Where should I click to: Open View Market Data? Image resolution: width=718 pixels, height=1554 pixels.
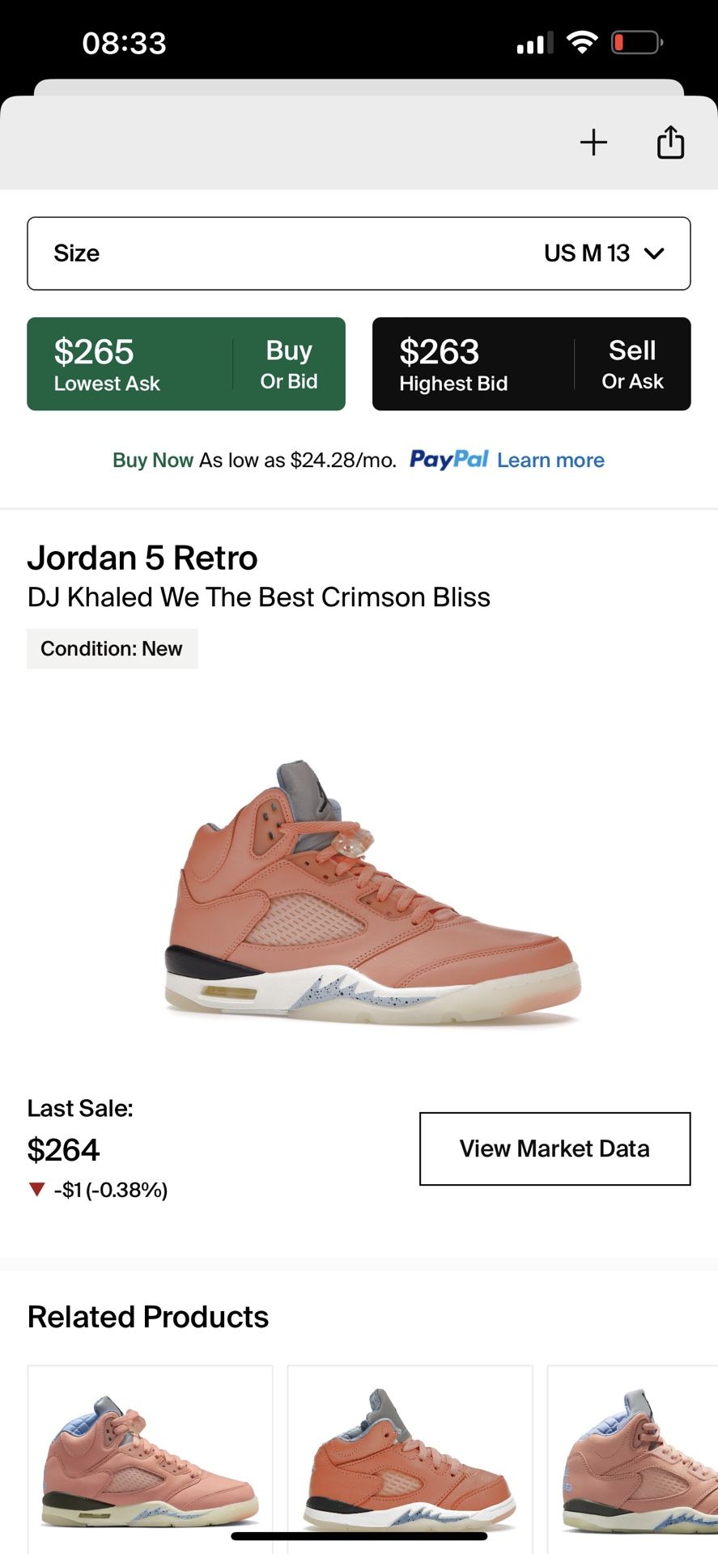point(554,1149)
